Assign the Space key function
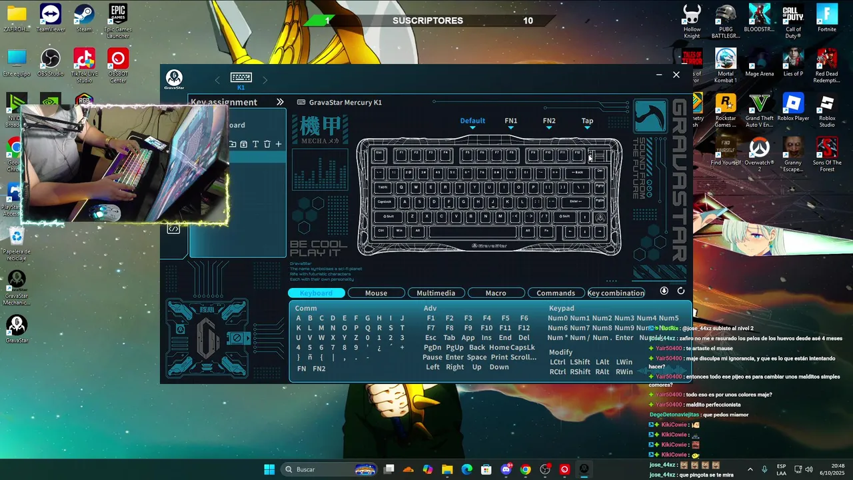This screenshot has height=480, width=853. (x=476, y=357)
